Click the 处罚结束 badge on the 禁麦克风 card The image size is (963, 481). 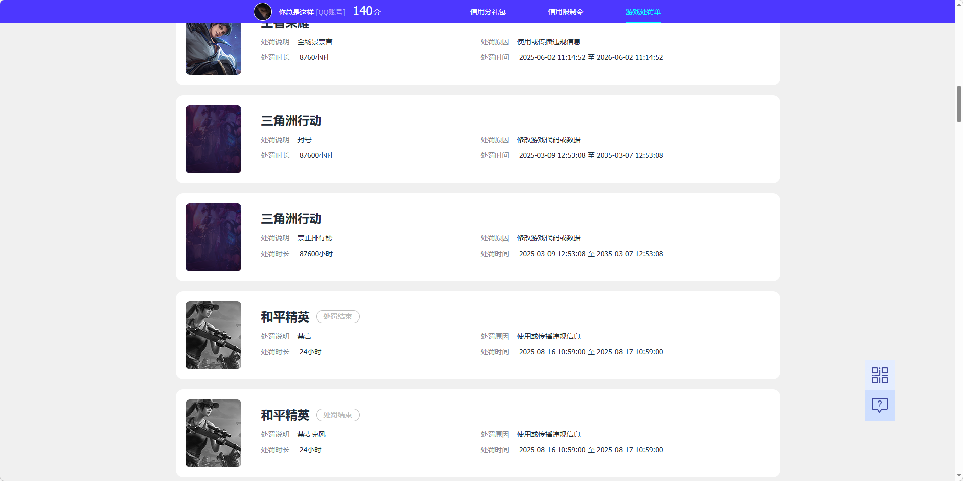[x=337, y=415]
